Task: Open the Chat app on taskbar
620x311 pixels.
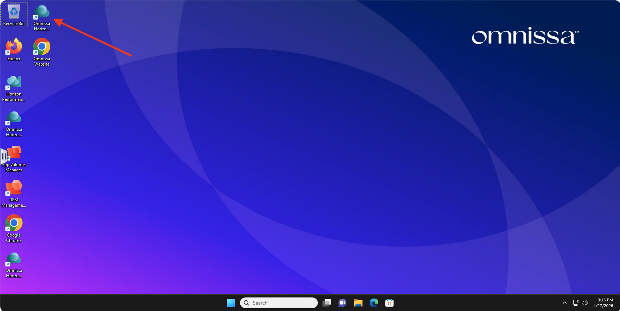Action: pyautogui.click(x=342, y=303)
